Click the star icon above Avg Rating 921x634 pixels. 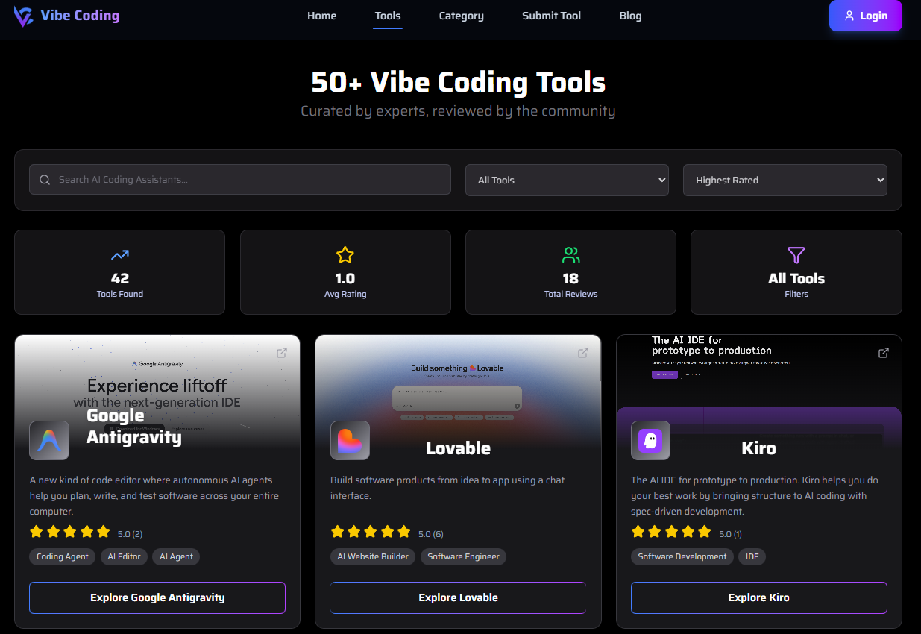(x=345, y=254)
